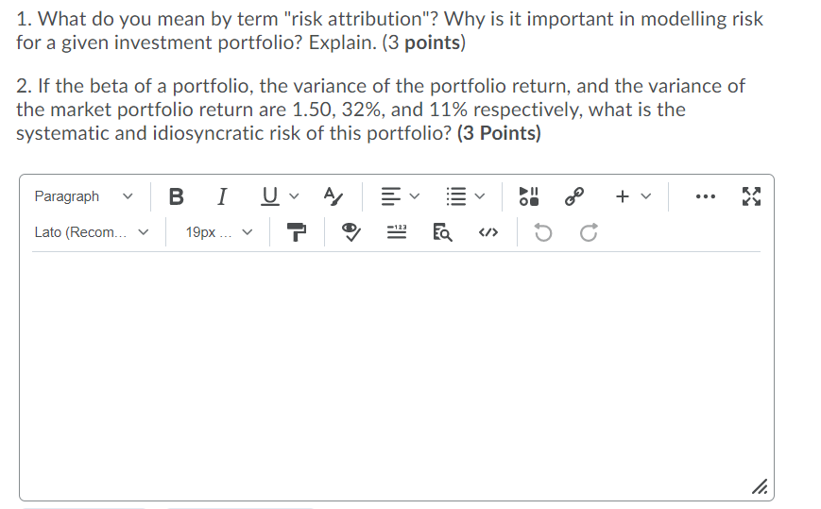
Task: Expand alignment options dropdown arrow
Action: pos(415,196)
